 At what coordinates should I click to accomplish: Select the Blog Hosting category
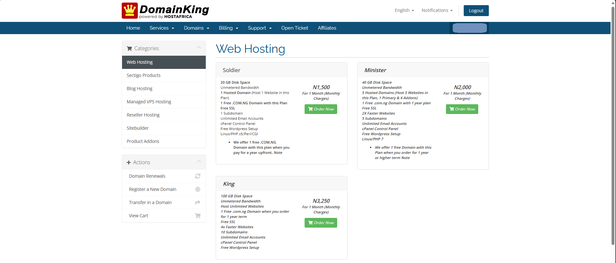click(x=164, y=89)
